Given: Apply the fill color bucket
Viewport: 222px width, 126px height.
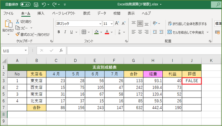Looking at the screenshot, I should point(96,32).
